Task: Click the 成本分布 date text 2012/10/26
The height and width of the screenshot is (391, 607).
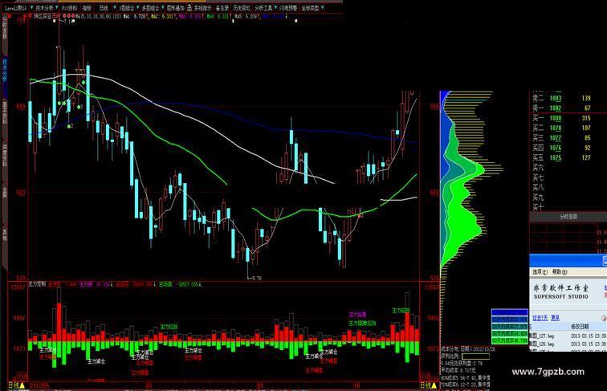Action: click(x=483, y=348)
